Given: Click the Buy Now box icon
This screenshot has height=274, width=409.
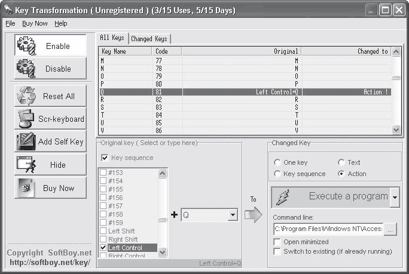Looking at the screenshot, I should click(x=26, y=188).
